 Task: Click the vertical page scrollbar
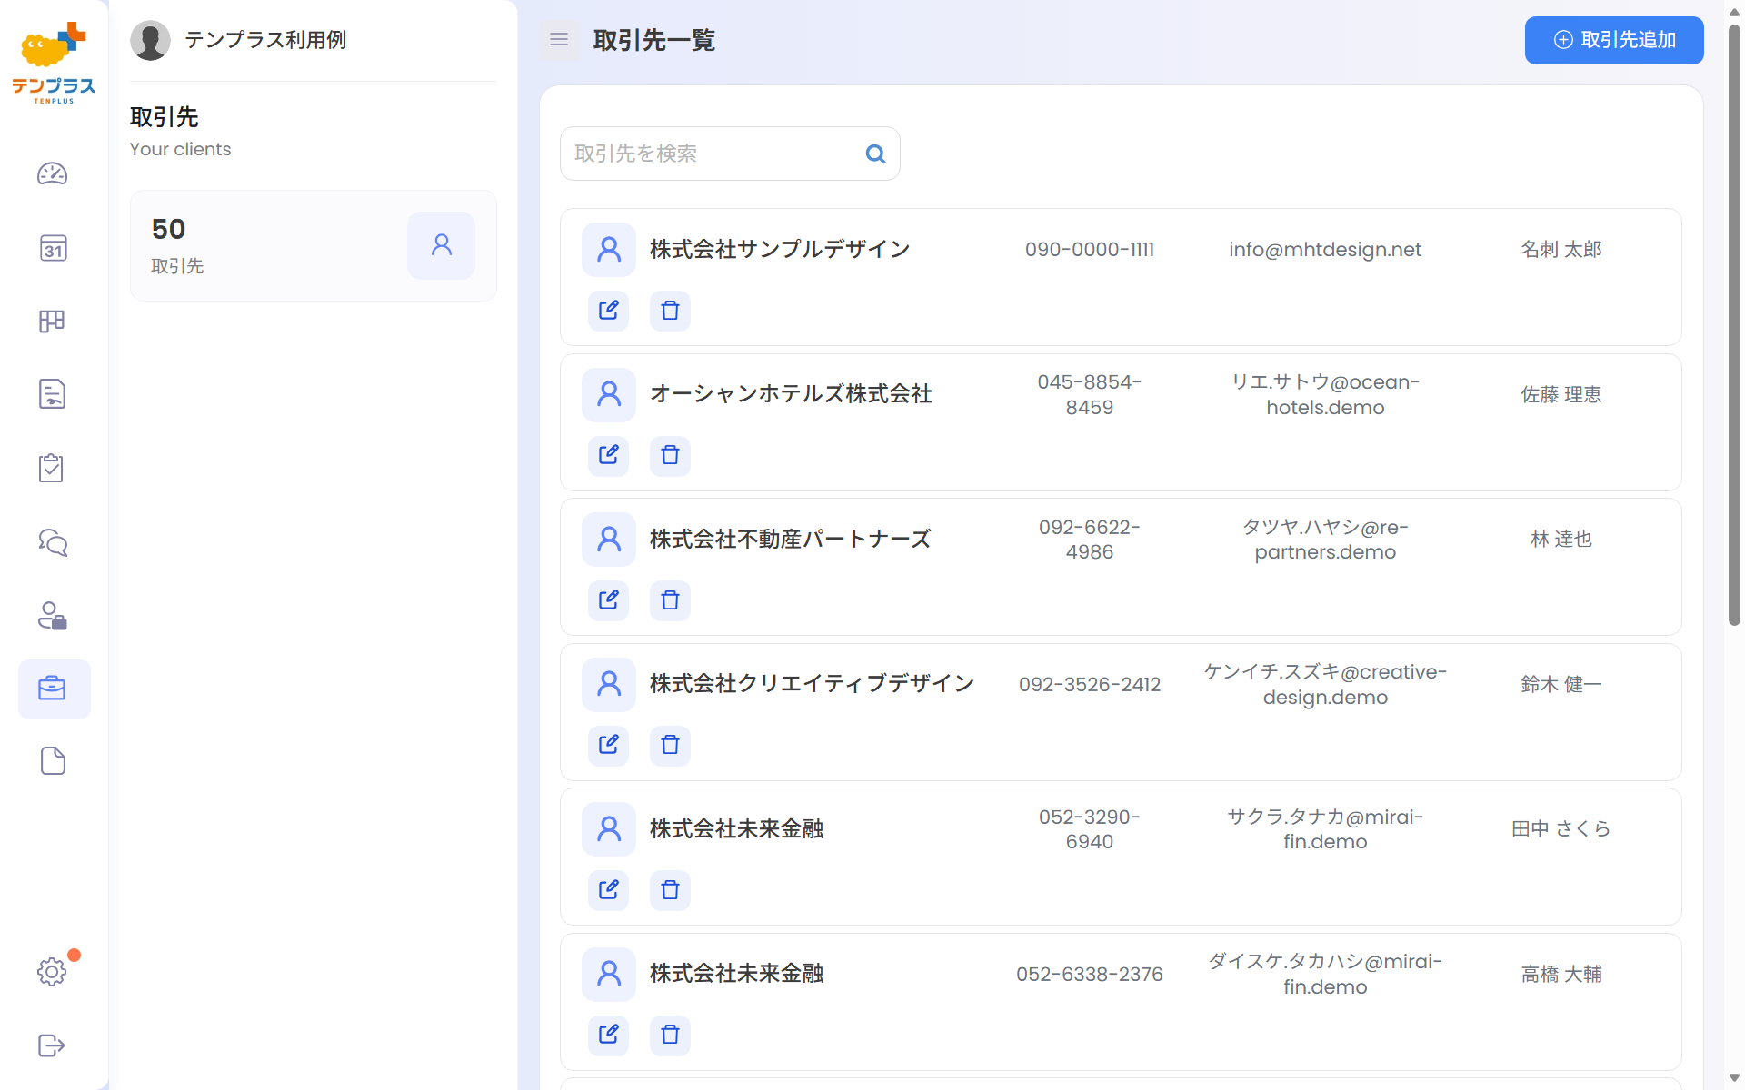pyautogui.click(x=1734, y=325)
